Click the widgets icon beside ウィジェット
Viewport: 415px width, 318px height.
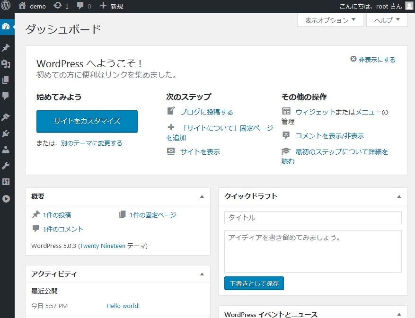click(286, 111)
